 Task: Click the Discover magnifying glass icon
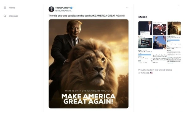coord(5,16)
